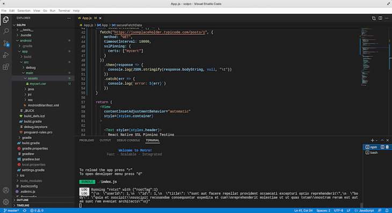Open notifications bell in status bar

coord(387,210)
